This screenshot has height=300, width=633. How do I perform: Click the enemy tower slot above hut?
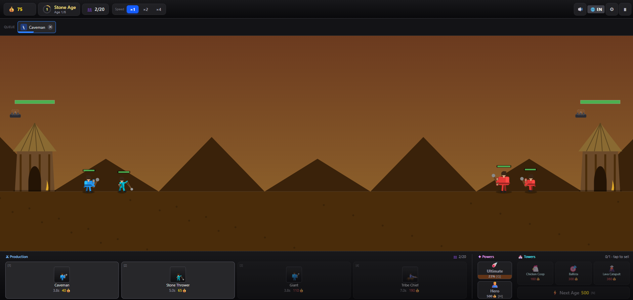[581, 113]
